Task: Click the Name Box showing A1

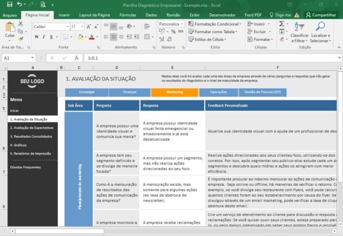Action: [x=19, y=58]
